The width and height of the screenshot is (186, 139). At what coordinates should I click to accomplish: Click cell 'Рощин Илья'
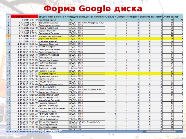tap(53, 81)
